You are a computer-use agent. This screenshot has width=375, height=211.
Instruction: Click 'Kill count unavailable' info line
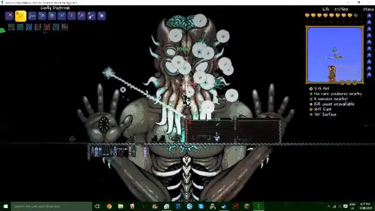[x=334, y=104]
